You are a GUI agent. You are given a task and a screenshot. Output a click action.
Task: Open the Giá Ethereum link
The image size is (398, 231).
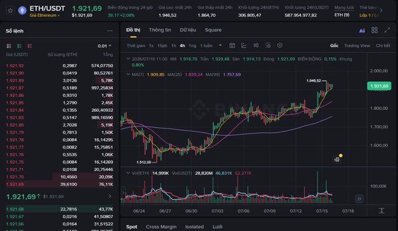click(44, 15)
